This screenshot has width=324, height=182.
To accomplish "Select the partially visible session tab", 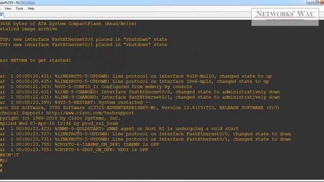I will click(x=2, y=15).
